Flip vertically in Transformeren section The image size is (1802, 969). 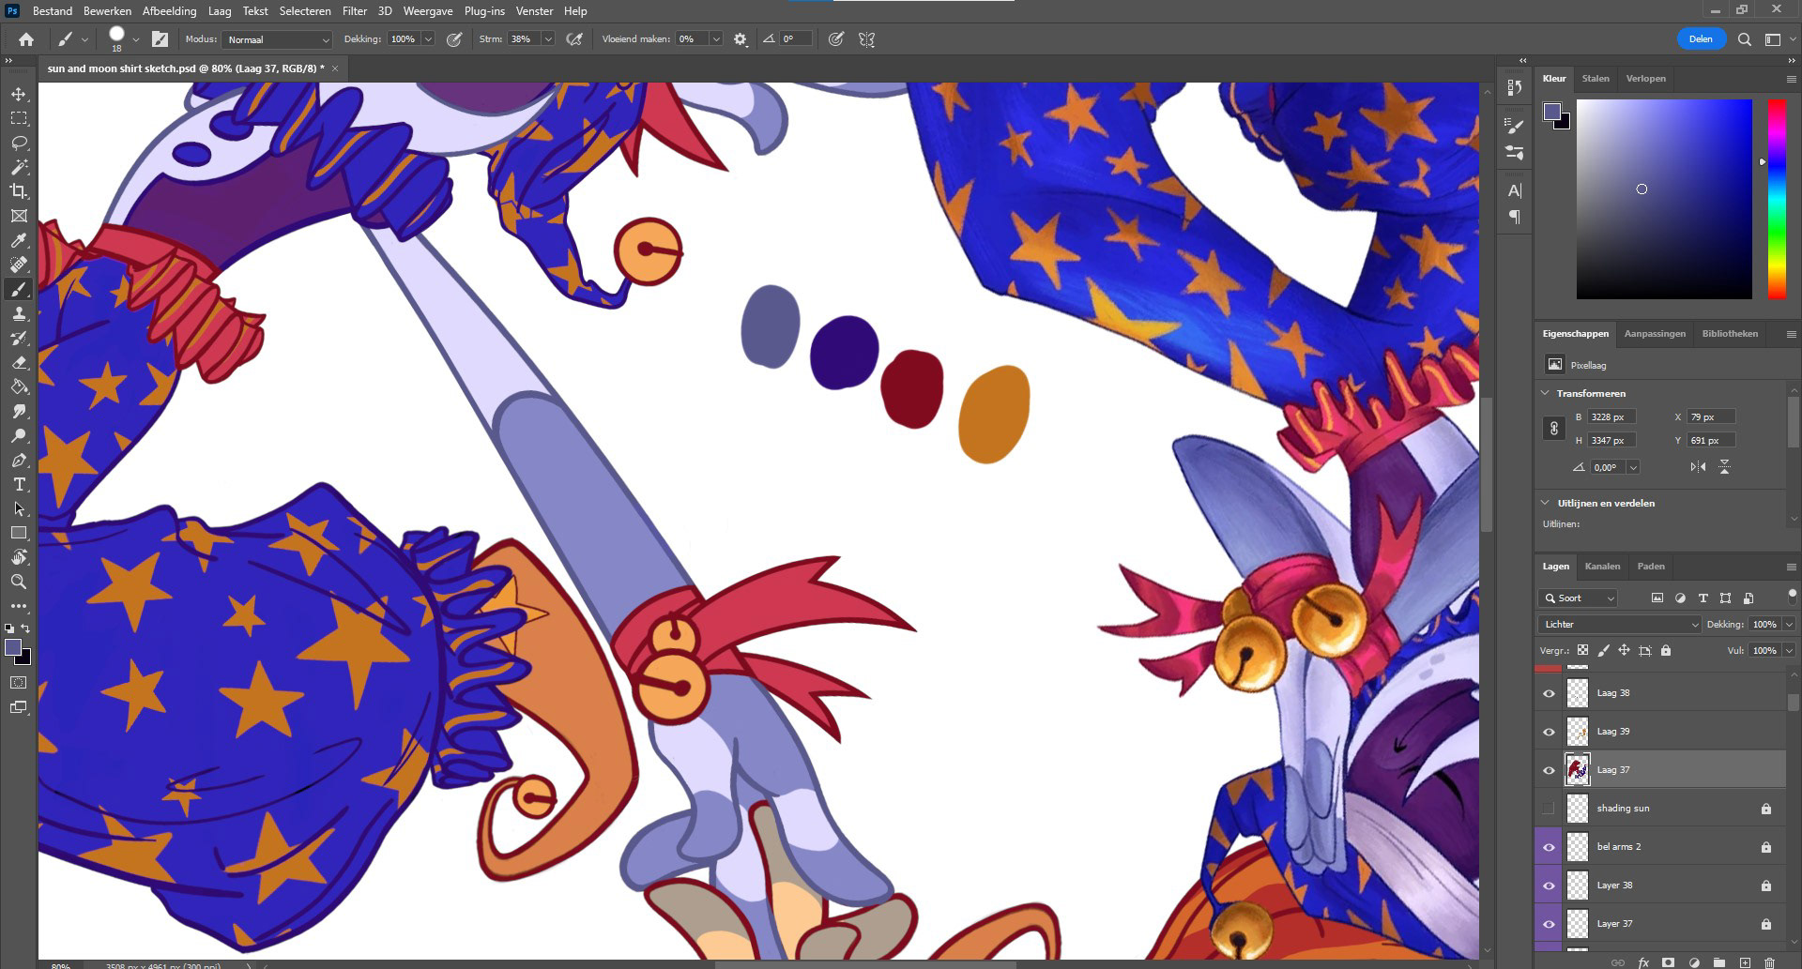(1724, 467)
